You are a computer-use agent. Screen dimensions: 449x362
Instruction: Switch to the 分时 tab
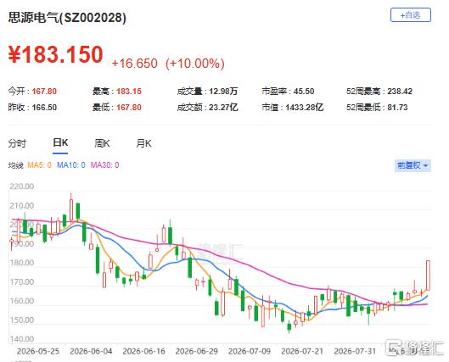(x=17, y=143)
